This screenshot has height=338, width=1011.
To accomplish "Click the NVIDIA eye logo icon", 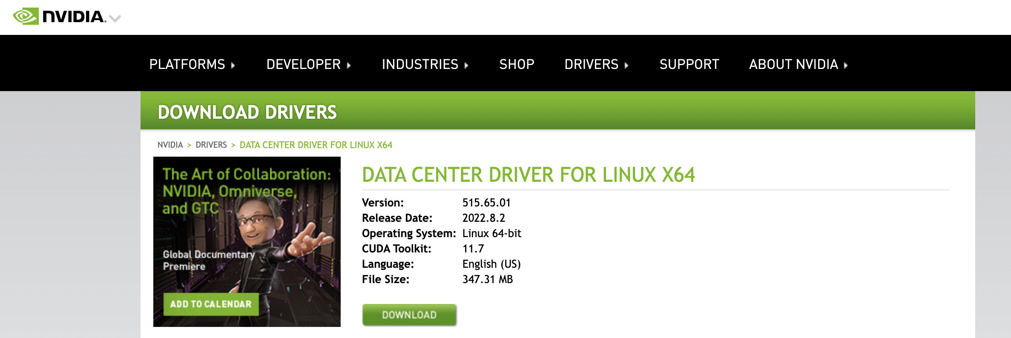I will click(x=26, y=17).
